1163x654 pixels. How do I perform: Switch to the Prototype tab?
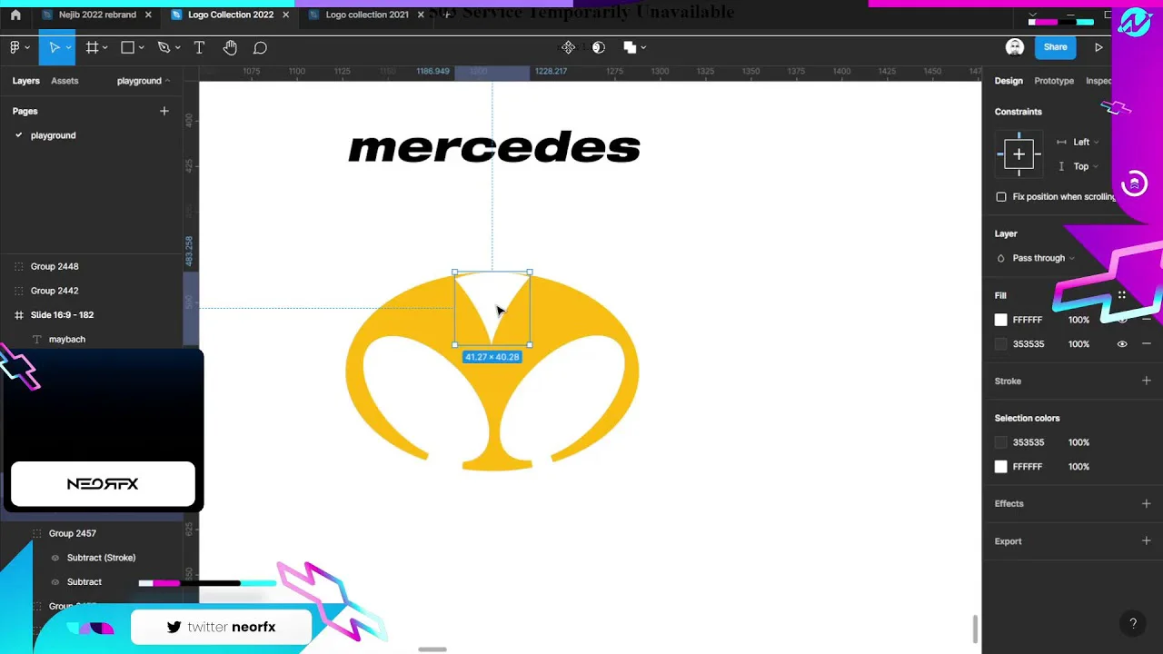point(1054,81)
